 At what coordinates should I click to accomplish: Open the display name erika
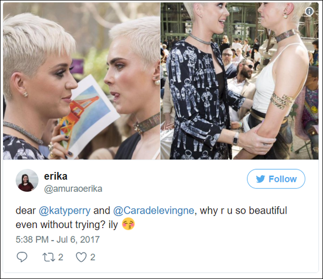[x=56, y=176]
